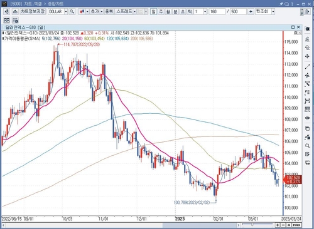The width and height of the screenshot is (314, 229).
Task: Close the 달러인덱스-G10 chart pane
Action: (298, 27)
